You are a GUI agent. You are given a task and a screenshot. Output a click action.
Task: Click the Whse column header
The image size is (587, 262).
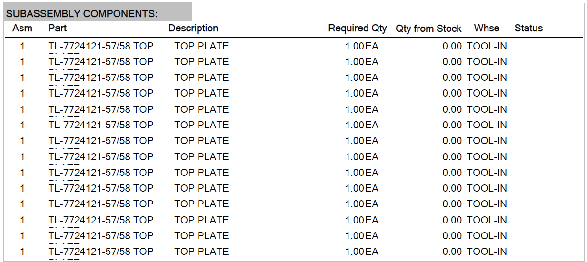(x=487, y=28)
